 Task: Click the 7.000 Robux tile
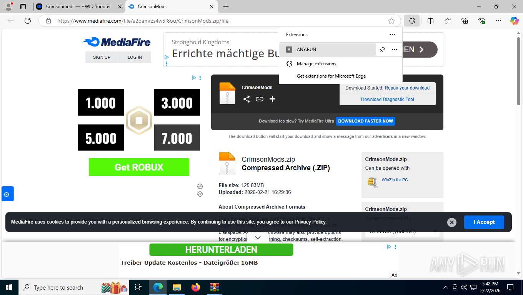point(177,138)
